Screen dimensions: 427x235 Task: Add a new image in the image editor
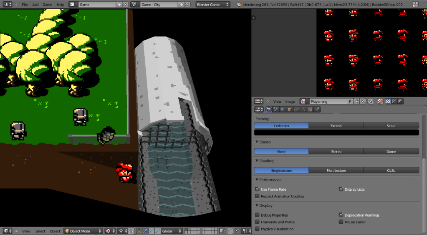tap(357, 102)
